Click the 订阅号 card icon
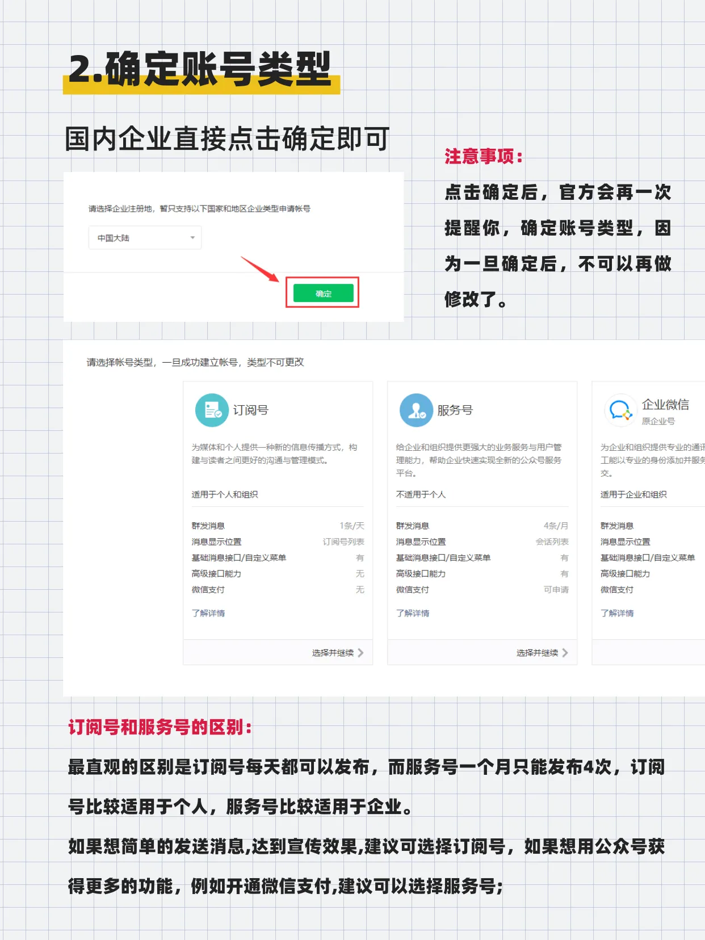Image resolution: width=705 pixels, height=940 pixels. pos(212,410)
